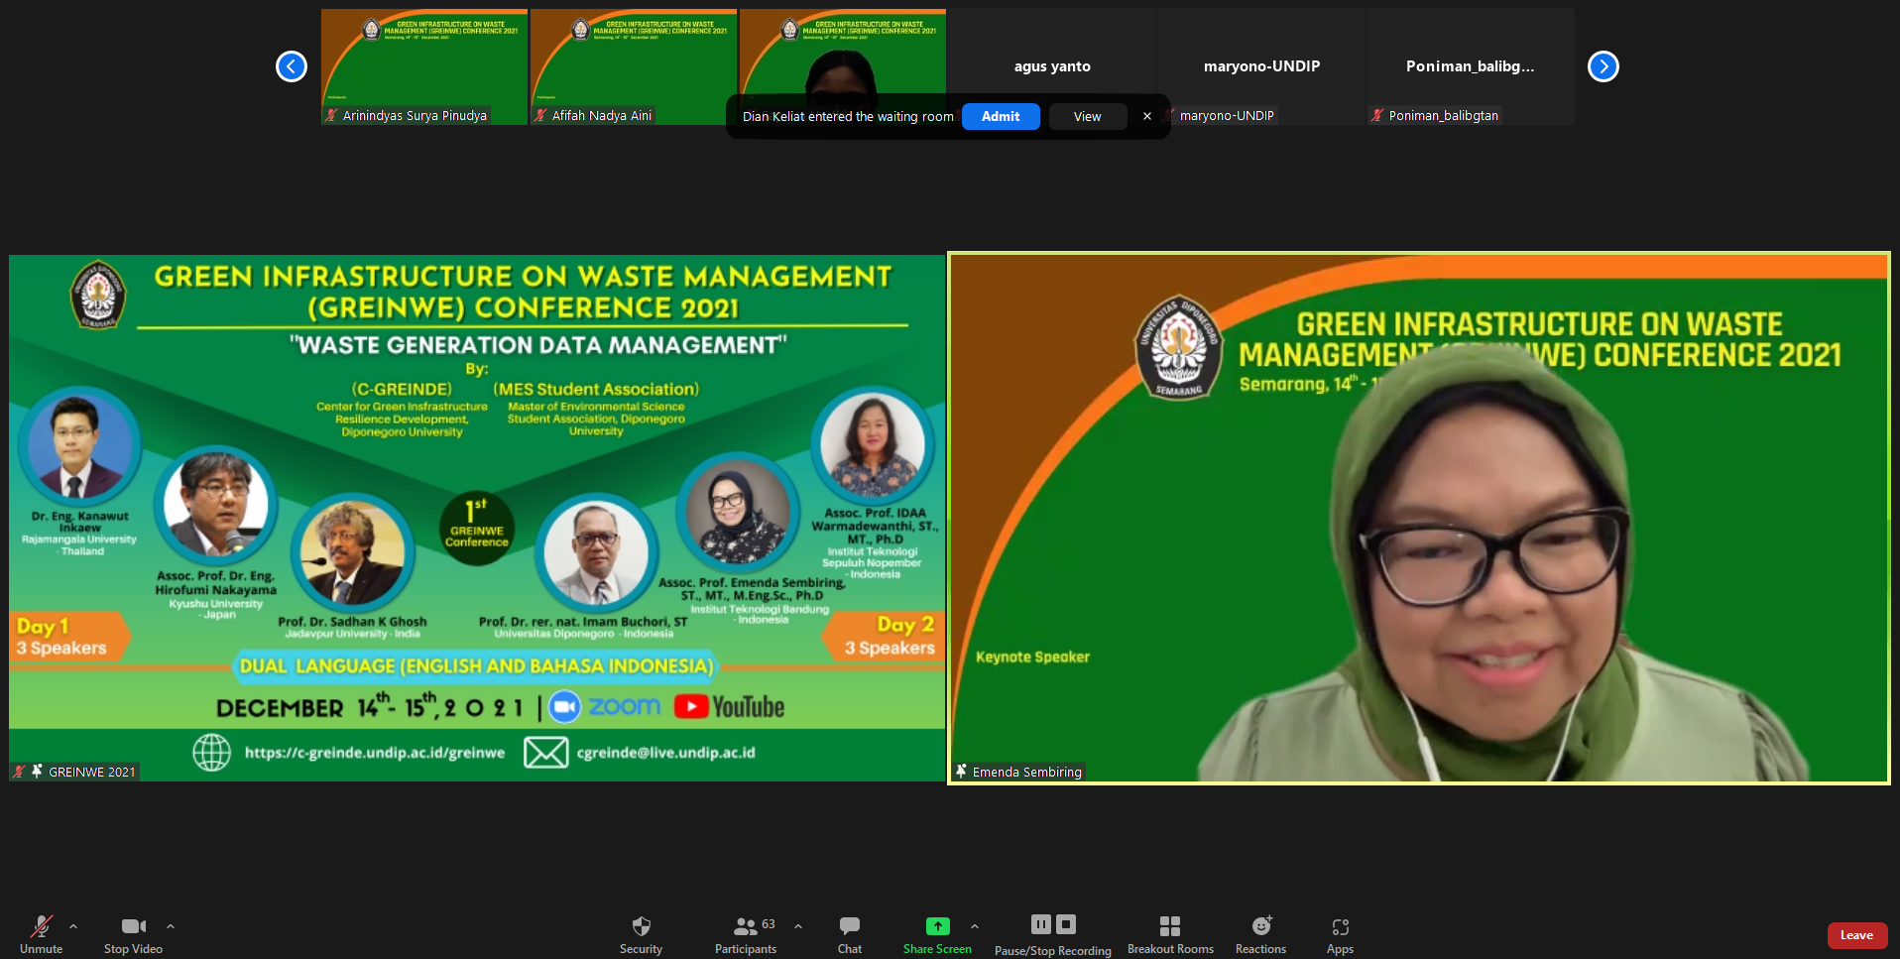Go to next page of participant thumbnails
This screenshot has width=1900, height=959.
pyautogui.click(x=1603, y=66)
